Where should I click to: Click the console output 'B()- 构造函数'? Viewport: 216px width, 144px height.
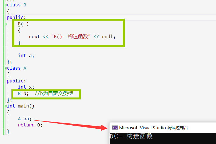(131, 136)
